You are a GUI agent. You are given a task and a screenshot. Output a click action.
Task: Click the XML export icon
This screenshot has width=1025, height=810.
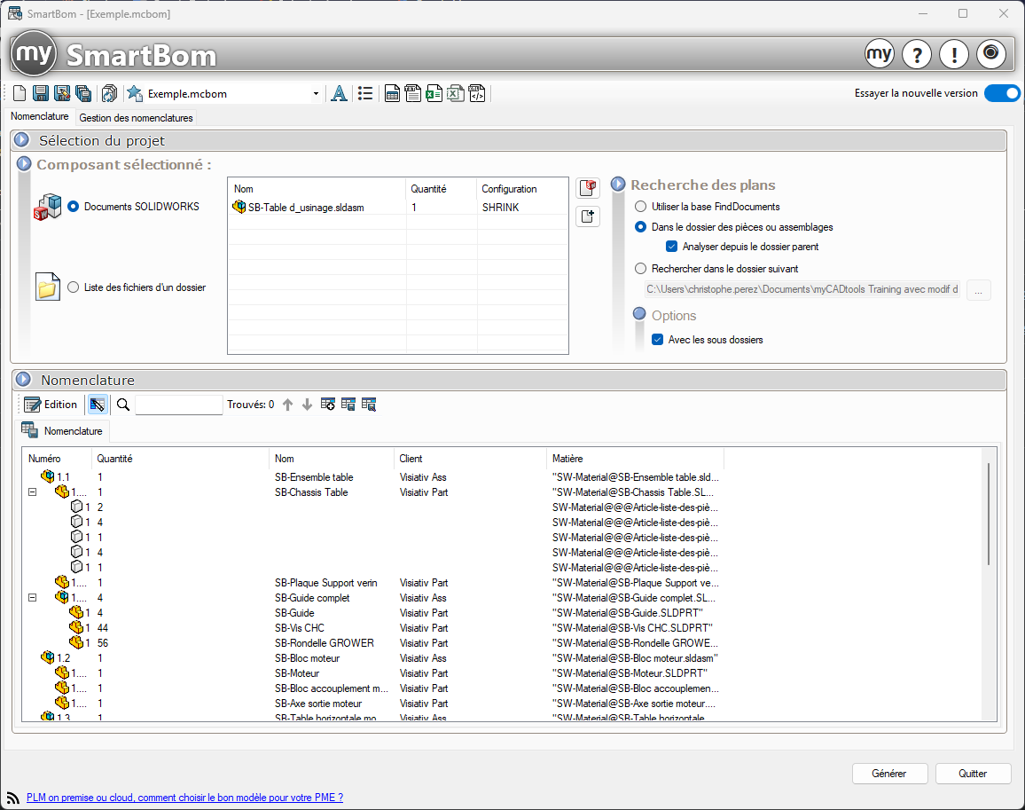[x=477, y=93]
